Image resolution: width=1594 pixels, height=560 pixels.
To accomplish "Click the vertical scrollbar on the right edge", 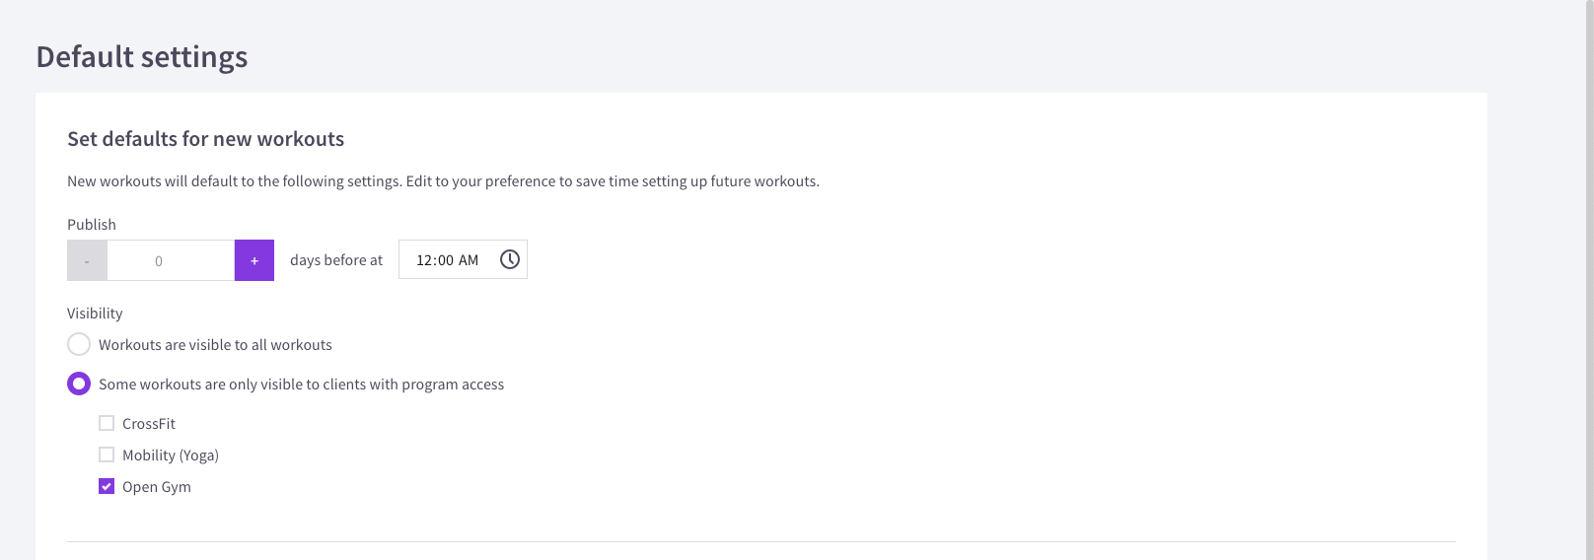I will (x=1589, y=280).
